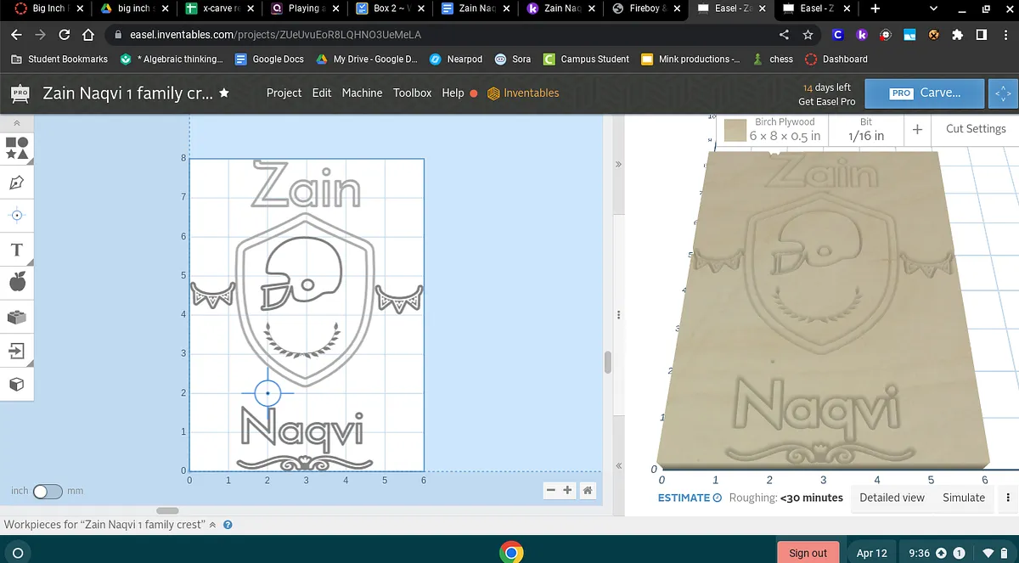Screen dimensions: 1019x563
Task: Click the Simulate button
Action: (964, 498)
